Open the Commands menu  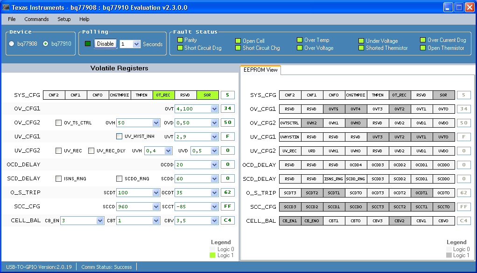(36, 19)
